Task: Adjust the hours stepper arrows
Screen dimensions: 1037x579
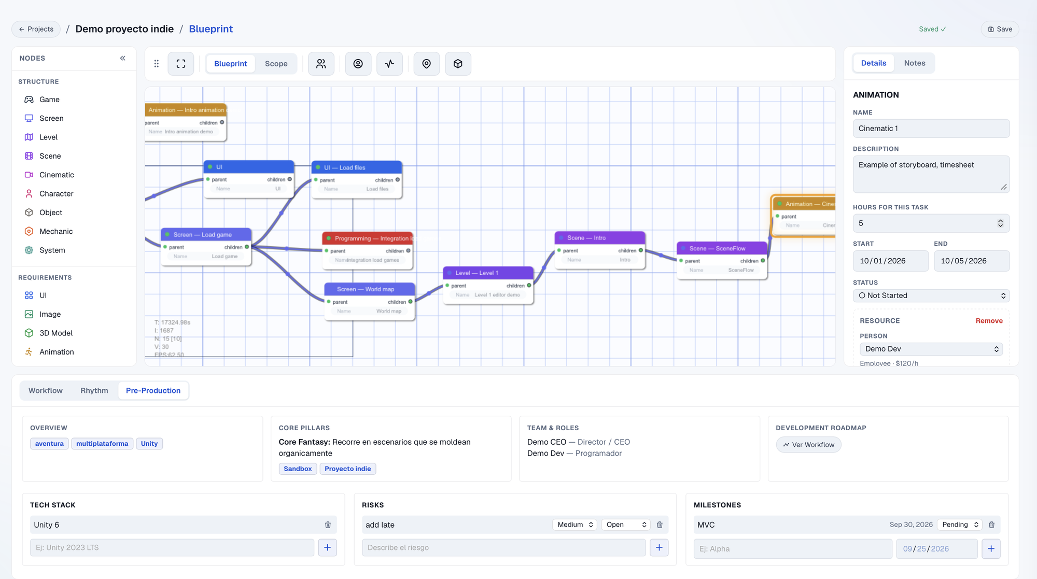Action: click(x=1000, y=223)
